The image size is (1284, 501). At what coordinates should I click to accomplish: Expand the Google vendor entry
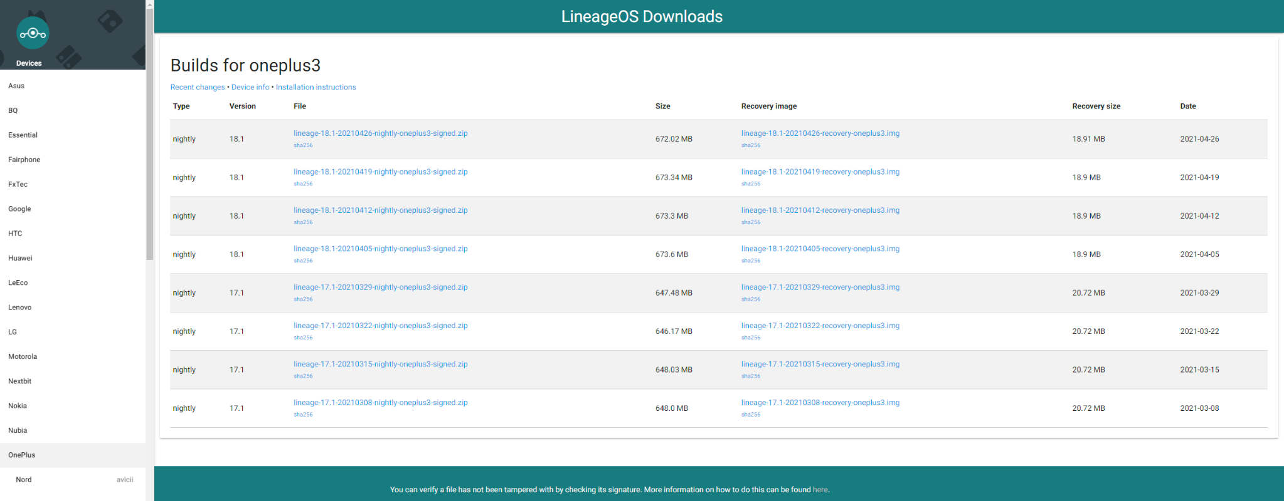pos(73,209)
